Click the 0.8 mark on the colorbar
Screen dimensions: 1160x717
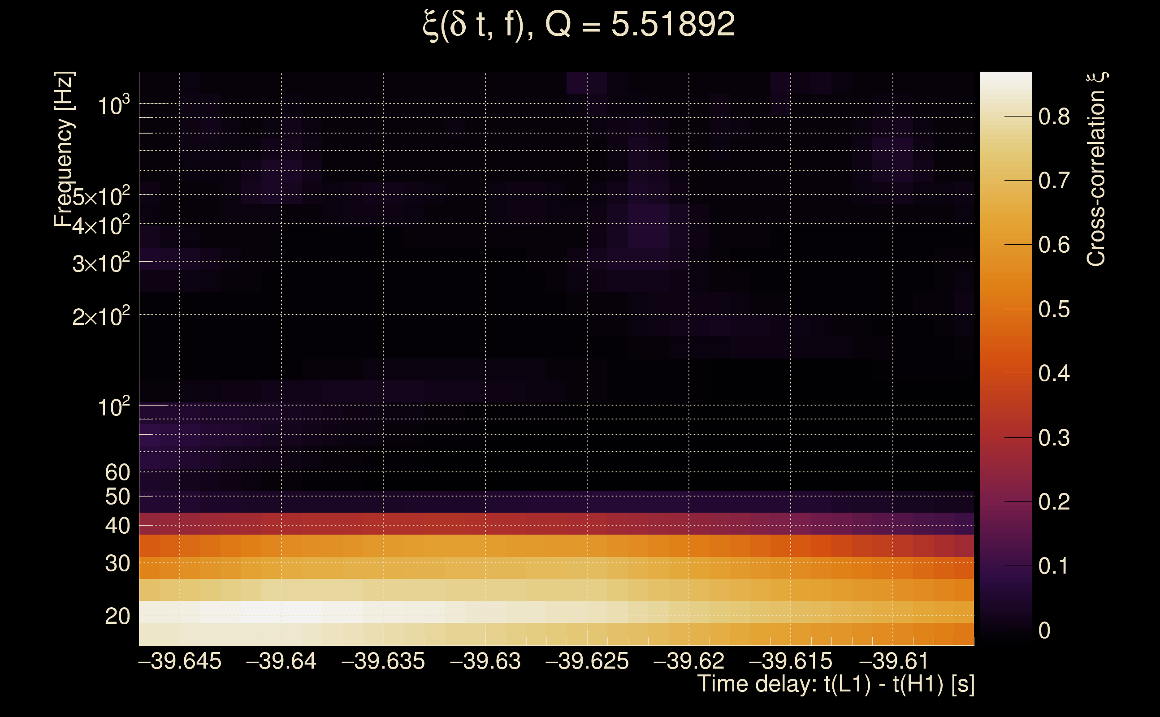[x=1054, y=117]
